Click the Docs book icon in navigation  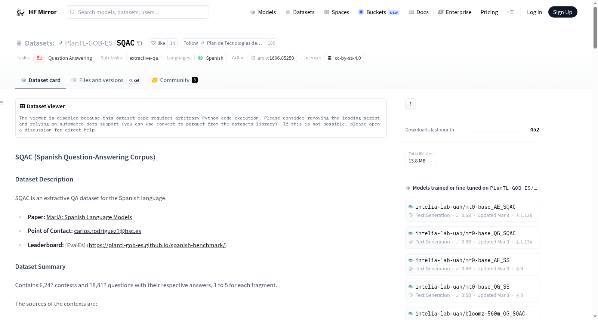click(x=411, y=12)
